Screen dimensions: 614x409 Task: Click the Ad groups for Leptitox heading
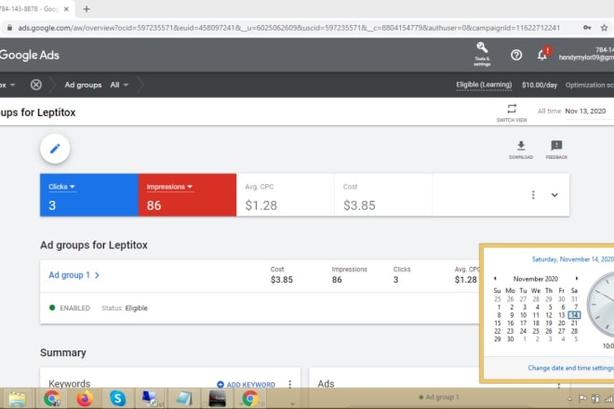[x=94, y=245]
